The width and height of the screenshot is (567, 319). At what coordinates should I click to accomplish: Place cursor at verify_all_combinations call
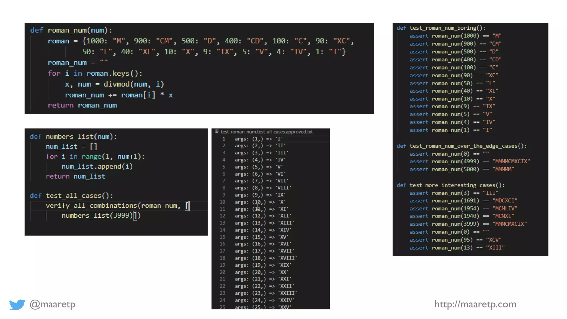pos(91,205)
